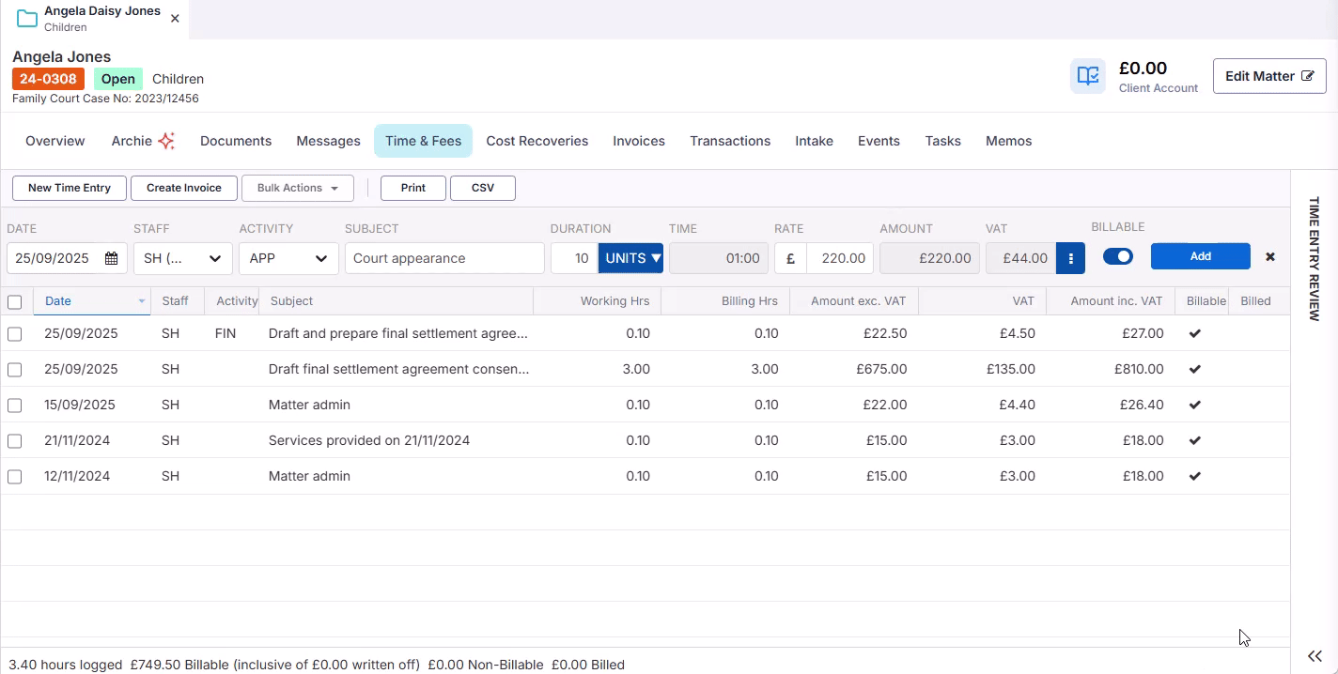Click the calendar icon in Date field

pos(111,258)
